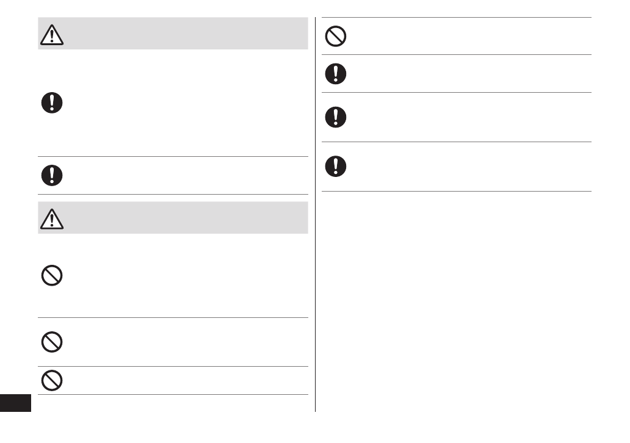630x443 pixels.
Task: Click the black tab at the bottom-left page edge
Action: pyautogui.click(x=15, y=403)
